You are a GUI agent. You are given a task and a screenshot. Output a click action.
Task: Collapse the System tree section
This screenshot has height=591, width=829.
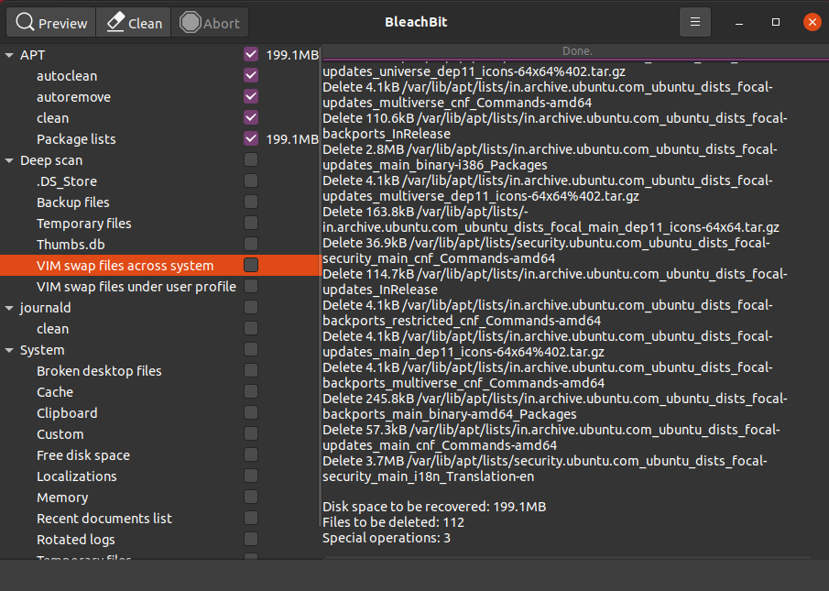10,350
